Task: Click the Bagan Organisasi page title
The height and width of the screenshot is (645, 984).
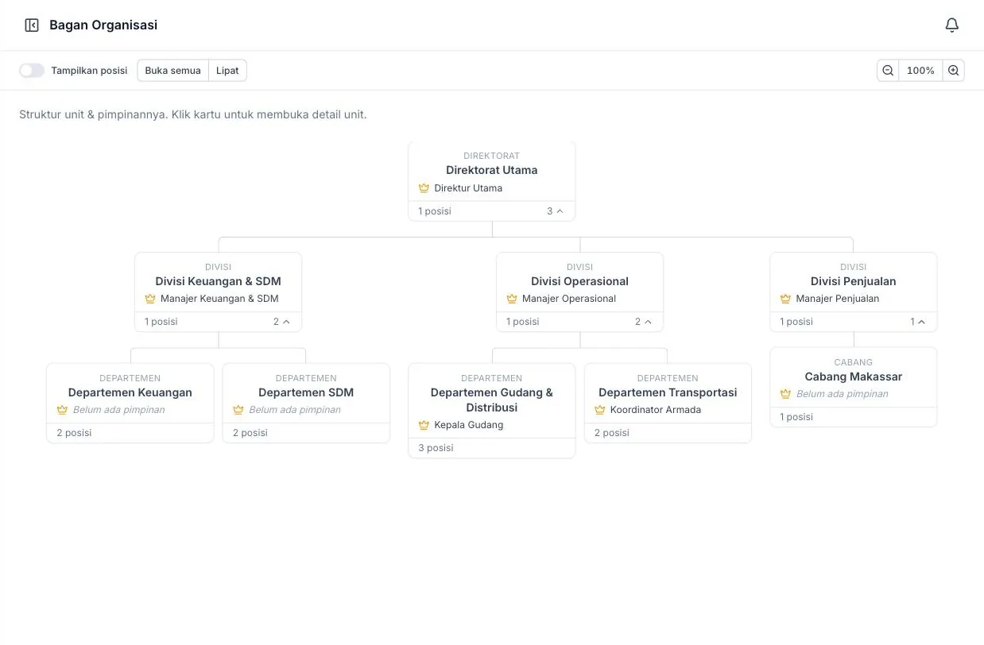Action: [103, 25]
